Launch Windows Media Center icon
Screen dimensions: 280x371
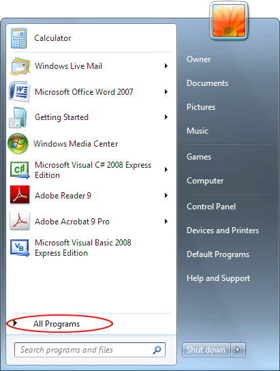[x=18, y=143]
